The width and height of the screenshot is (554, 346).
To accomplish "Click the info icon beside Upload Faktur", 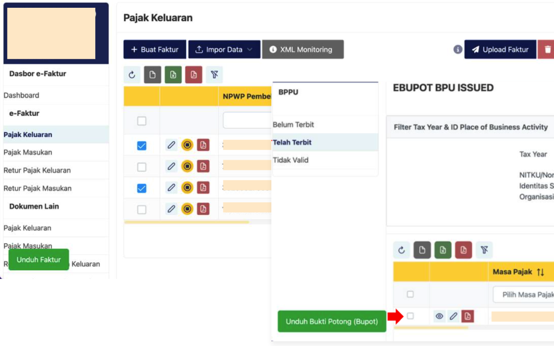I will pyautogui.click(x=458, y=49).
